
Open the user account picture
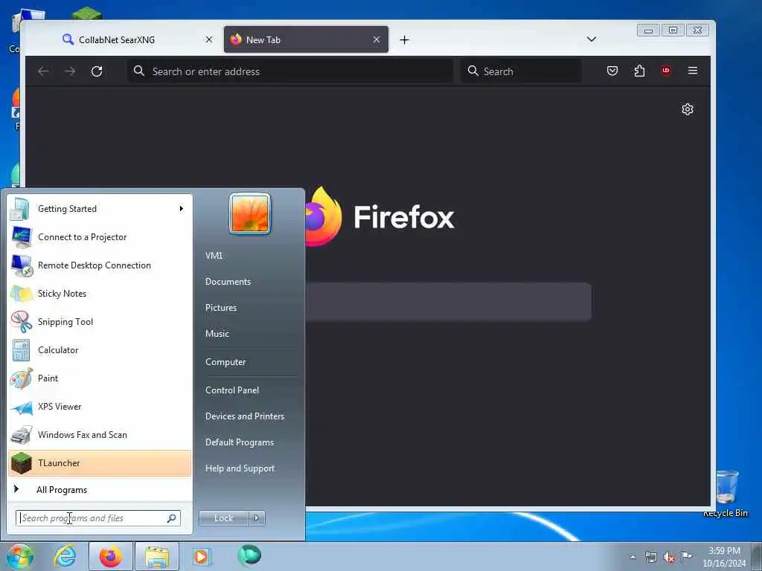tap(250, 213)
